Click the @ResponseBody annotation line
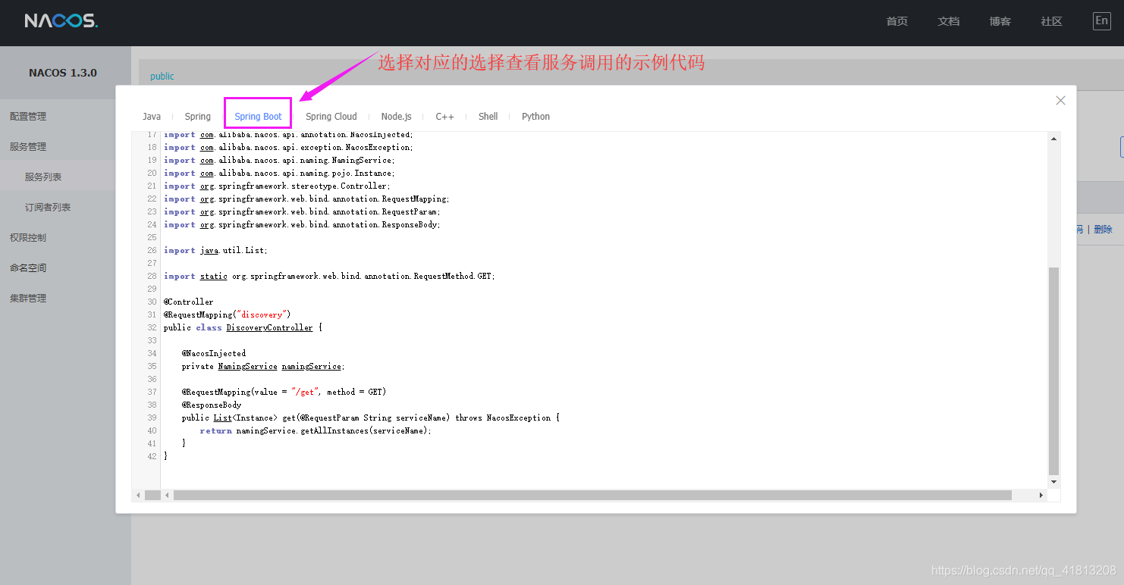Image resolution: width=1124 pixels, height=585 pixels. (212, 405)
